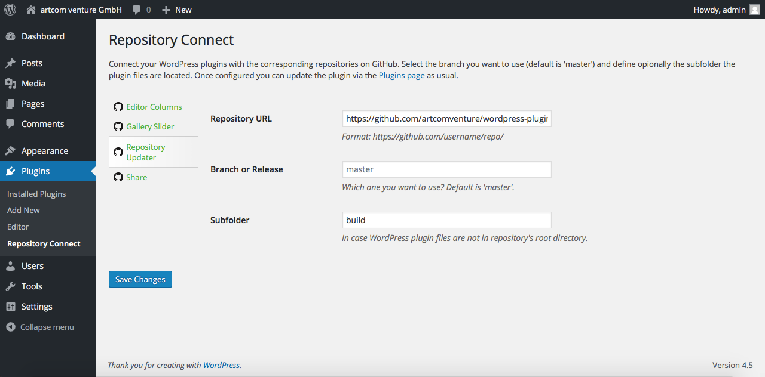Click the plus icon next to New
This screenshot has width=765, height=377.
tap(166, 10)
